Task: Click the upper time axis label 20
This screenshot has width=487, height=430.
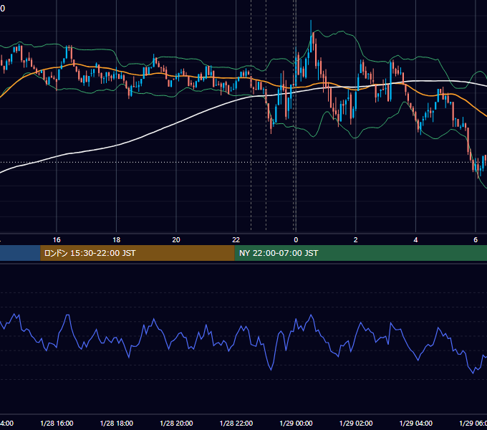Action: (x=176, y=240)
